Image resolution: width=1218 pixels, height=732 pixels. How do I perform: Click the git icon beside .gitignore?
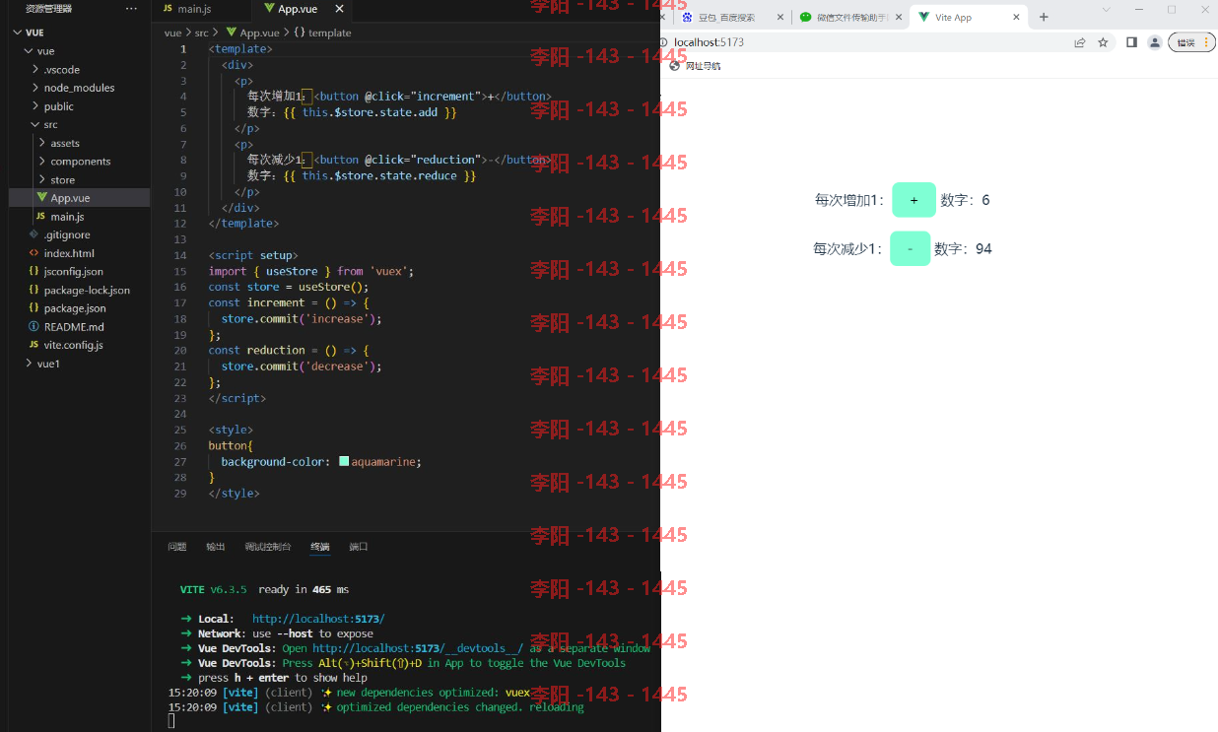34,234
